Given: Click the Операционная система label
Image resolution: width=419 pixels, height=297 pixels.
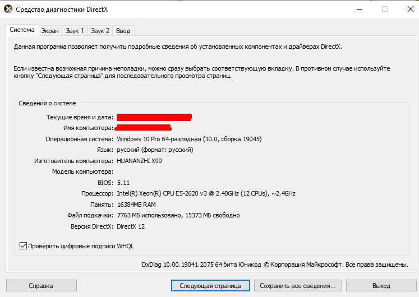Looking at the screenshot, I should [79, 139].
